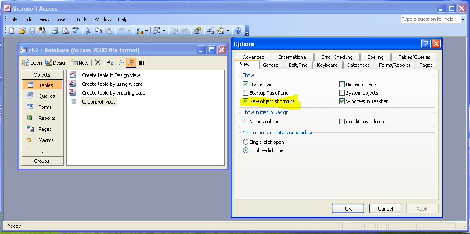This screenshot has height=234, width=470.
Task: Open the Edit menu
Action: click(28, 19)
